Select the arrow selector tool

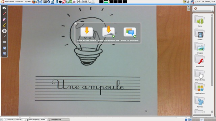click(4, 31)
